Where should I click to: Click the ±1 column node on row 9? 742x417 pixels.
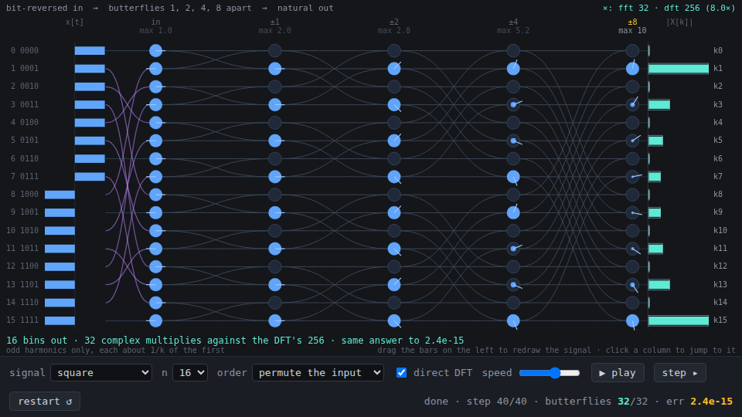[275, 213]
